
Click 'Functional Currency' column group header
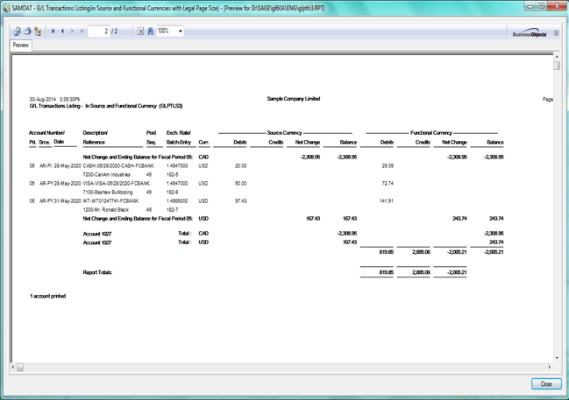(x=431, y=133)
